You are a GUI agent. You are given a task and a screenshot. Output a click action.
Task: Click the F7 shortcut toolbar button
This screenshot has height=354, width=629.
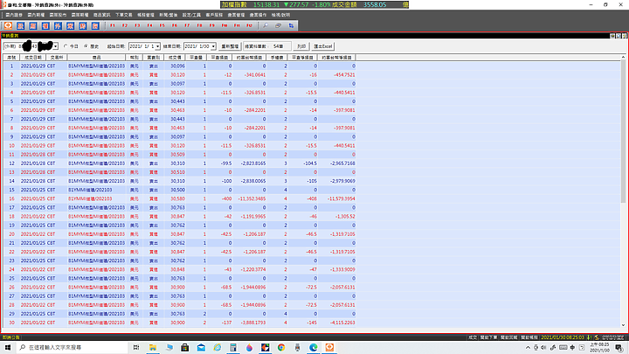point(187,25)
